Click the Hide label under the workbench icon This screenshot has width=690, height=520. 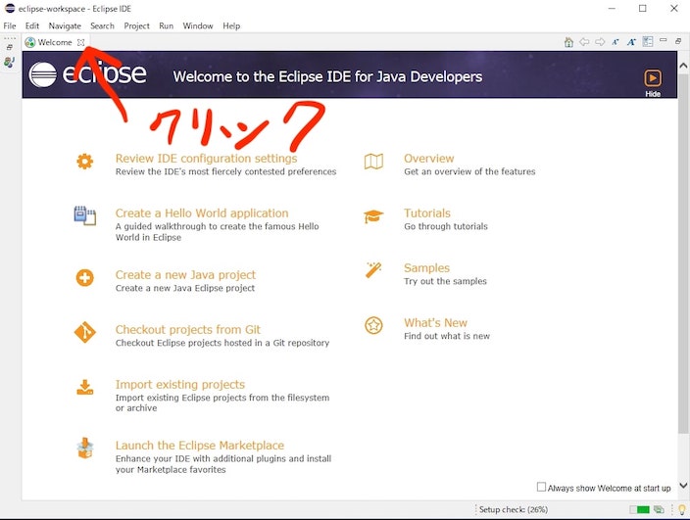[653, 94]
